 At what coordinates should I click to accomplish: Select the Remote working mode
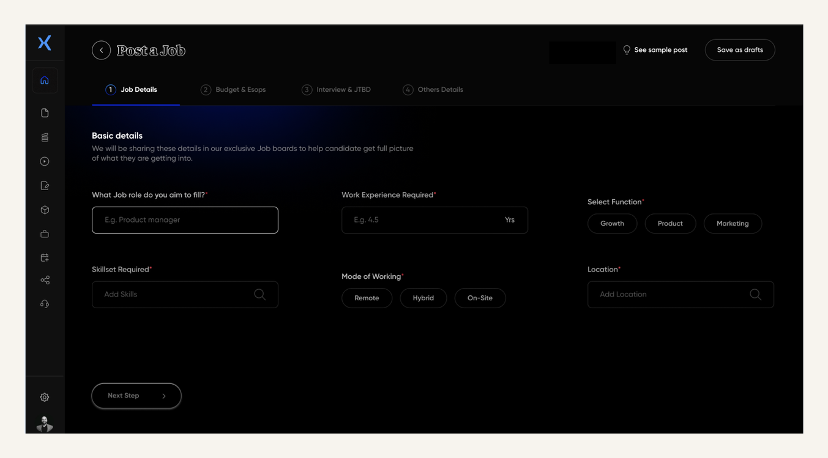pyautogui.click(x=367, y=298)
